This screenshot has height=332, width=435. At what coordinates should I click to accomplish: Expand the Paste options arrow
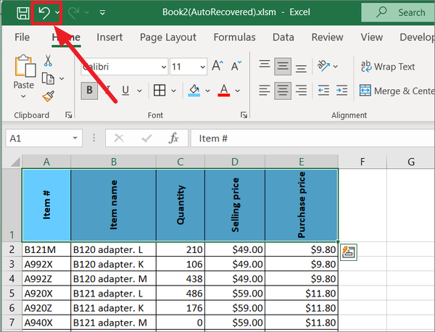pyautogui.click(x=23, y=96)
